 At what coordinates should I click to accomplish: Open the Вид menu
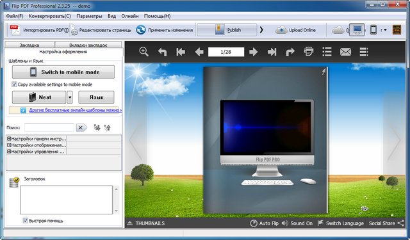click(111, 16)
